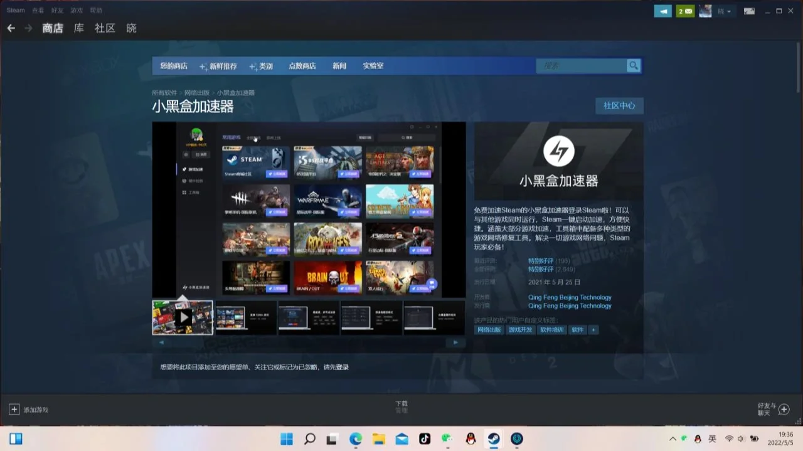Open the 社区 community tab
Viewport: 803px width, 451px height.
(x=105, y=28)
